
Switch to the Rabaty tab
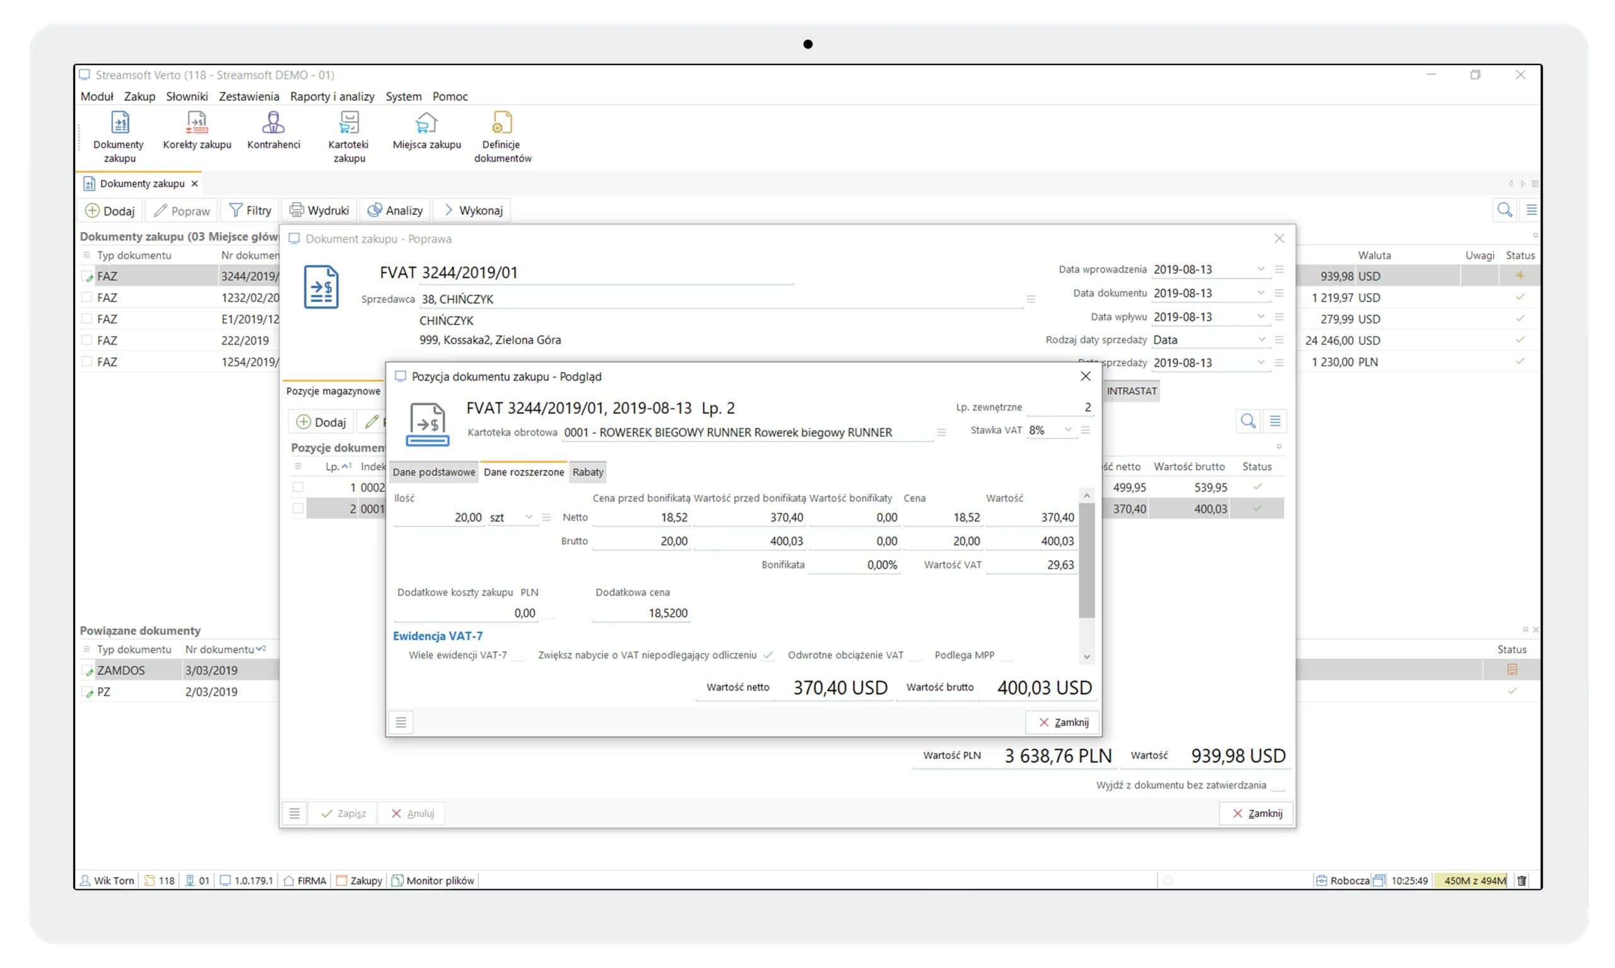[x=587, y=472]
